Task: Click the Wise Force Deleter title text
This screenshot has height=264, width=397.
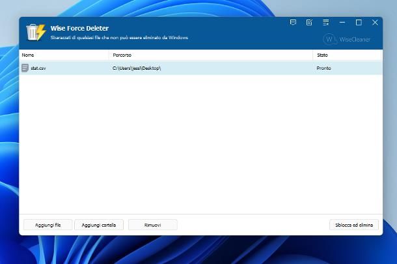Action: (79, 28)
